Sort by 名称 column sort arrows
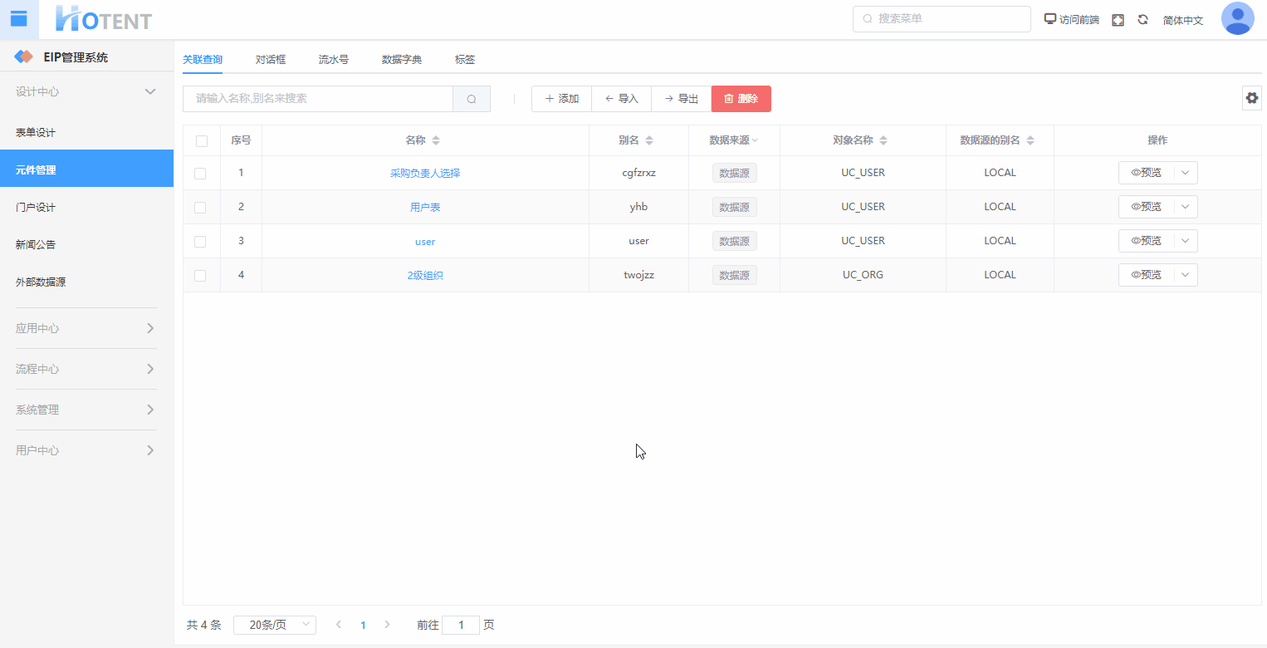 (436, 140)
